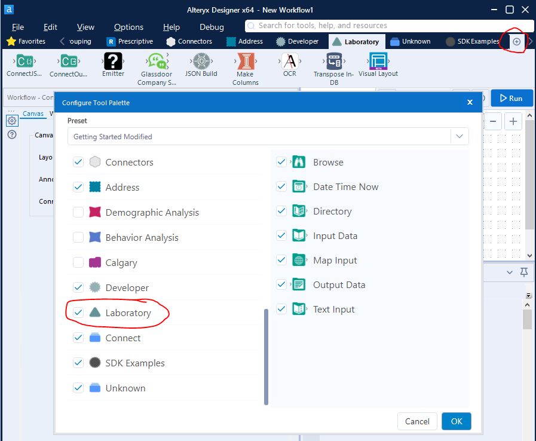Open the Preset dropdown
This screenshot has height=441, width=536.
pyautogui.click(x=459, y=136)
